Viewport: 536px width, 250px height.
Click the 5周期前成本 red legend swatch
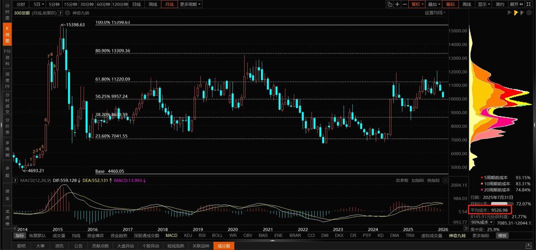coord(482,177)
